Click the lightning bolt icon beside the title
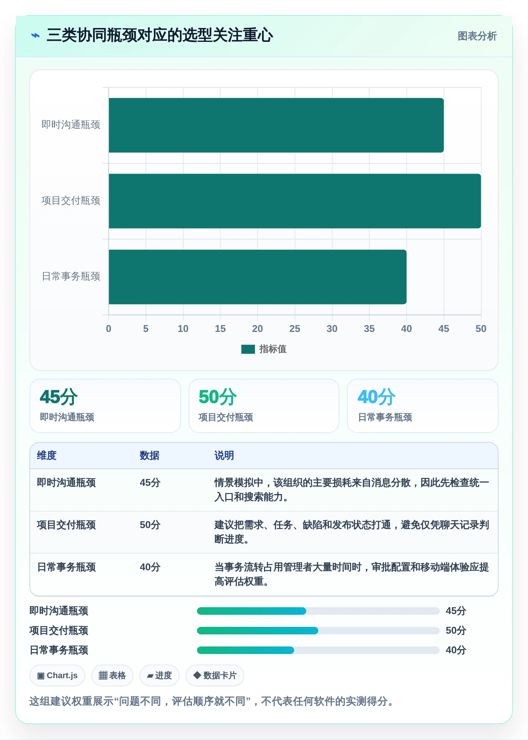The height and width of the screenshot is (740, 528). point(35,36)
